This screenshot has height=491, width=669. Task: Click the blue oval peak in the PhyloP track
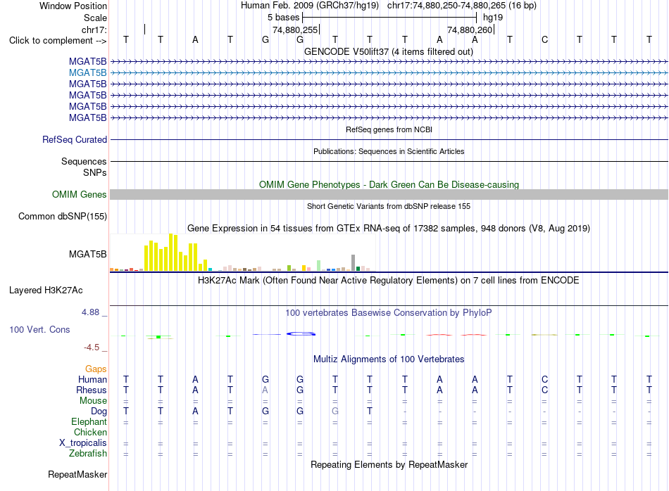click(301, 333)
